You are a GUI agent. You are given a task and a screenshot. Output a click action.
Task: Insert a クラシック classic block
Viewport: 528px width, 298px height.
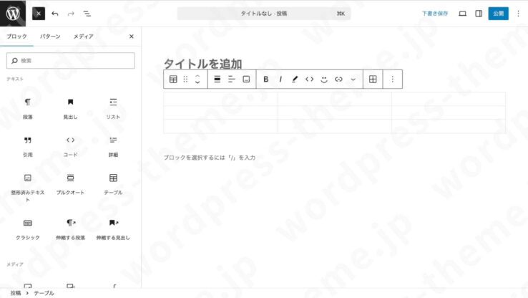pos(28,229)
